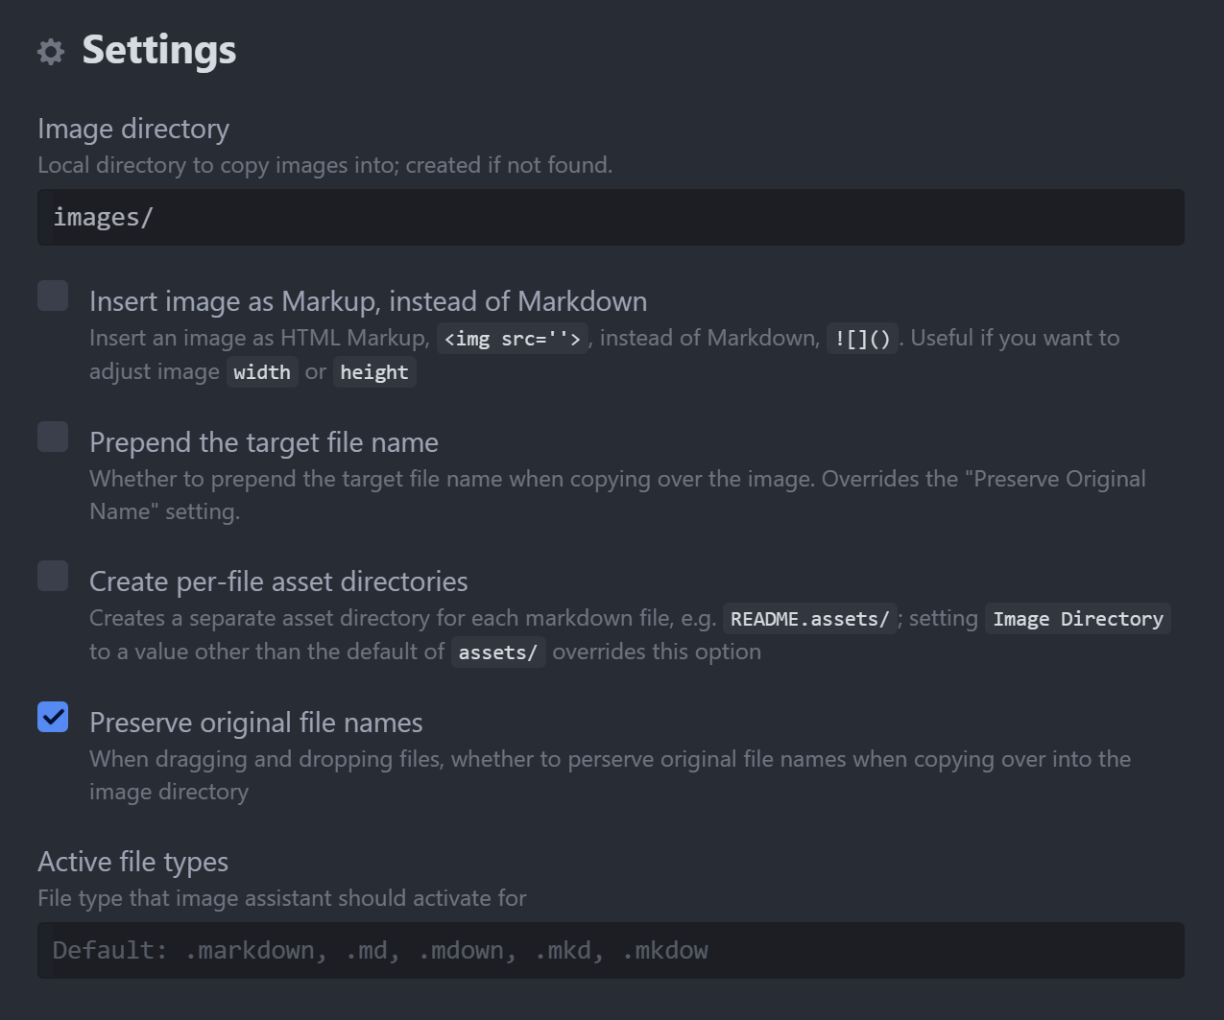Click the Settings page heading
The width and height of the screenshot is (1224, 1020).
click(158, 51)
